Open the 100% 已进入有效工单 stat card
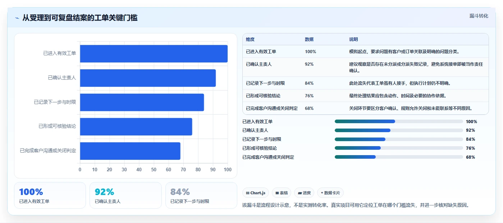The height and width of the screenshot is (223, 503). [x=50, y=195]
